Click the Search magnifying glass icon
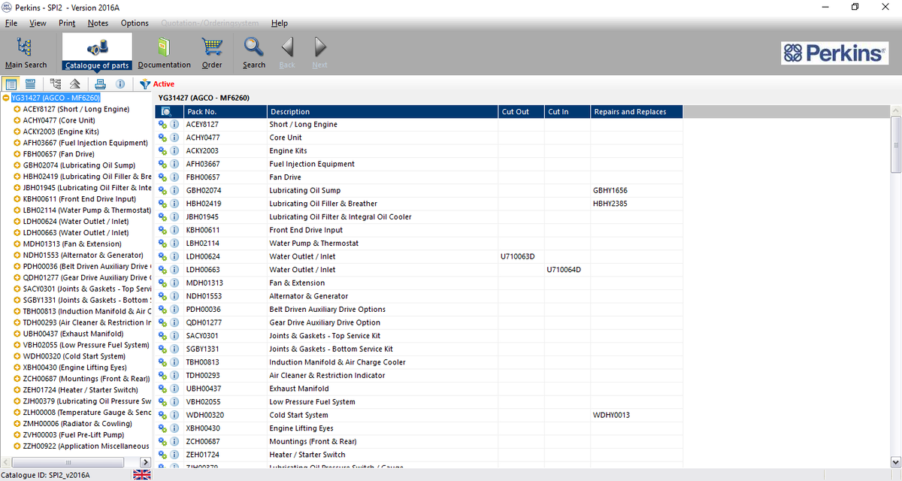This screenshot has width=902, height=481. [254, 47]
